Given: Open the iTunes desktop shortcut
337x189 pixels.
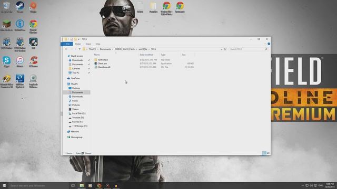Looking at the screenshot, I should click(20, 62).
